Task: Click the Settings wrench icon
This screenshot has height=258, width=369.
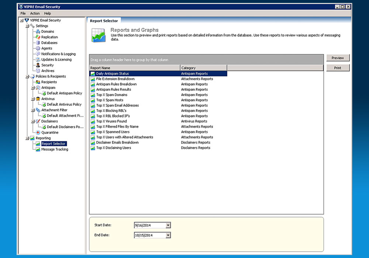Action: point(32,26)
